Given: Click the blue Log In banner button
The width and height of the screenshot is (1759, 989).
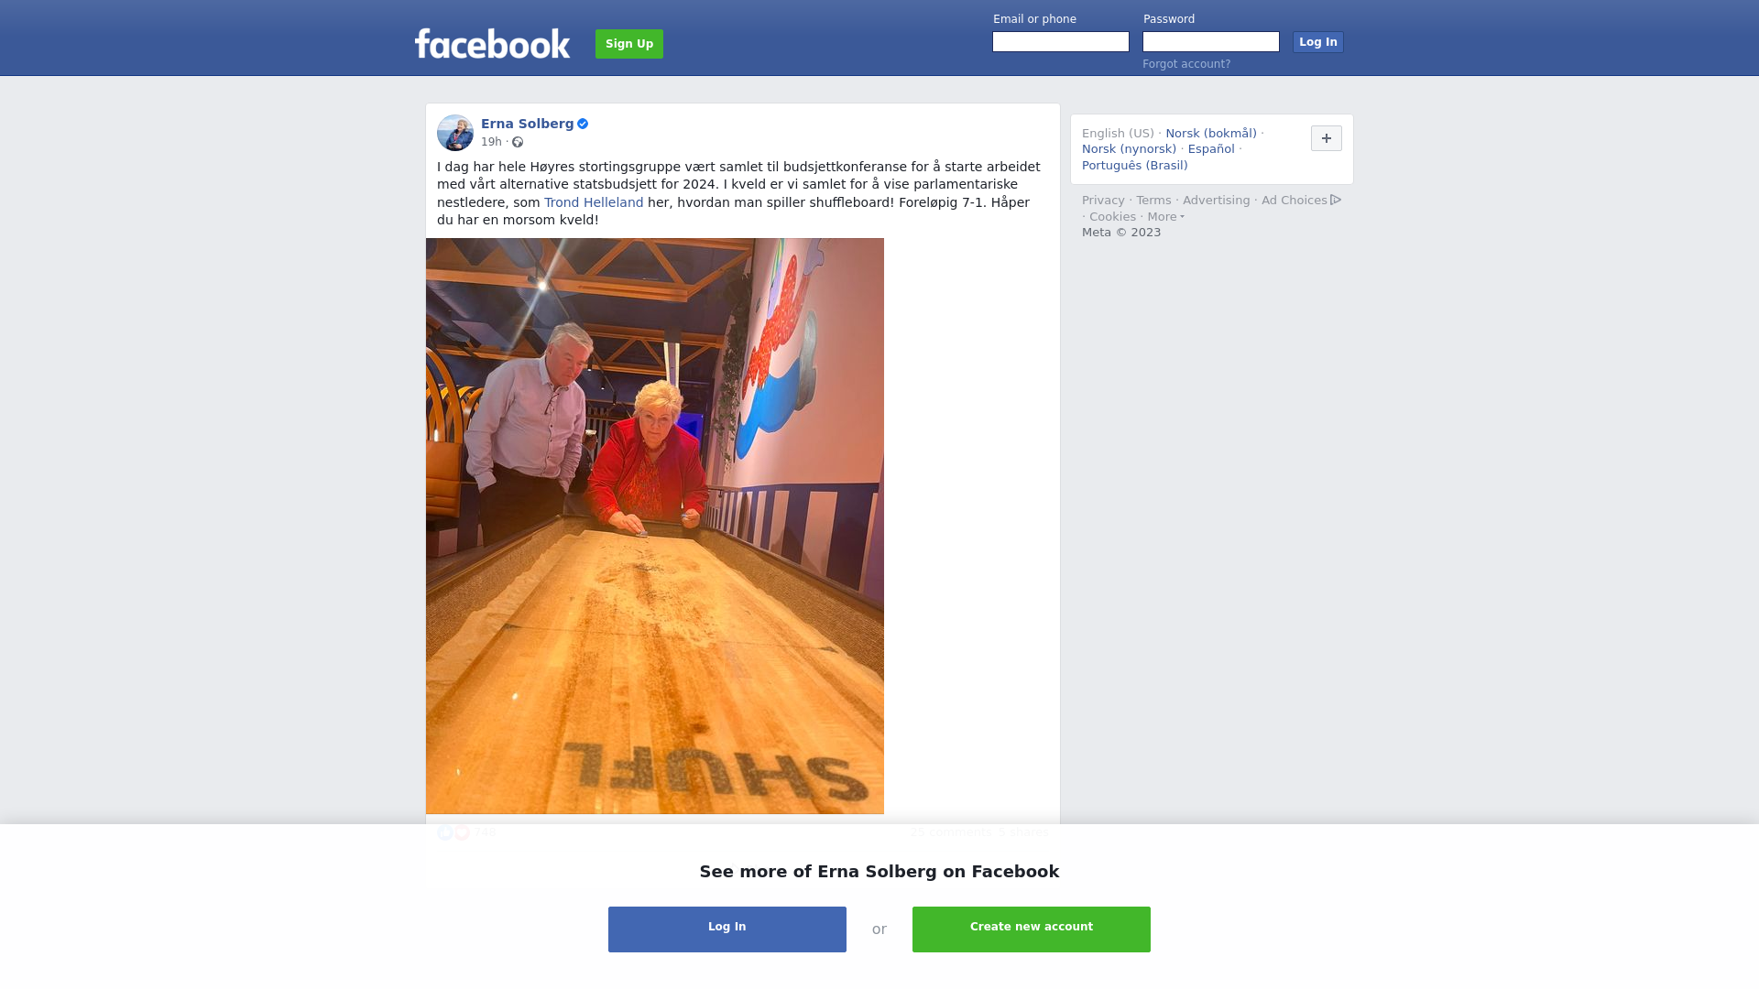Looking at the screenshot, I should coord(727,929).
